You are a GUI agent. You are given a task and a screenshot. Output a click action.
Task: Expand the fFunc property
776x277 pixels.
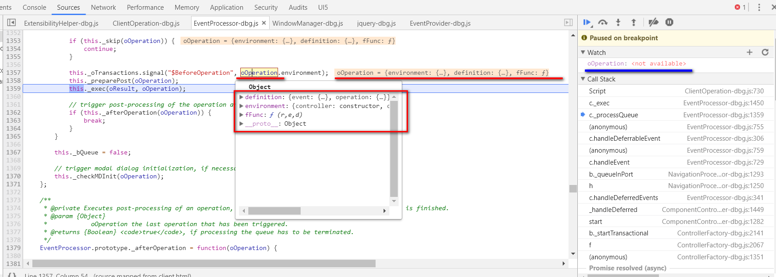(242, 115)
